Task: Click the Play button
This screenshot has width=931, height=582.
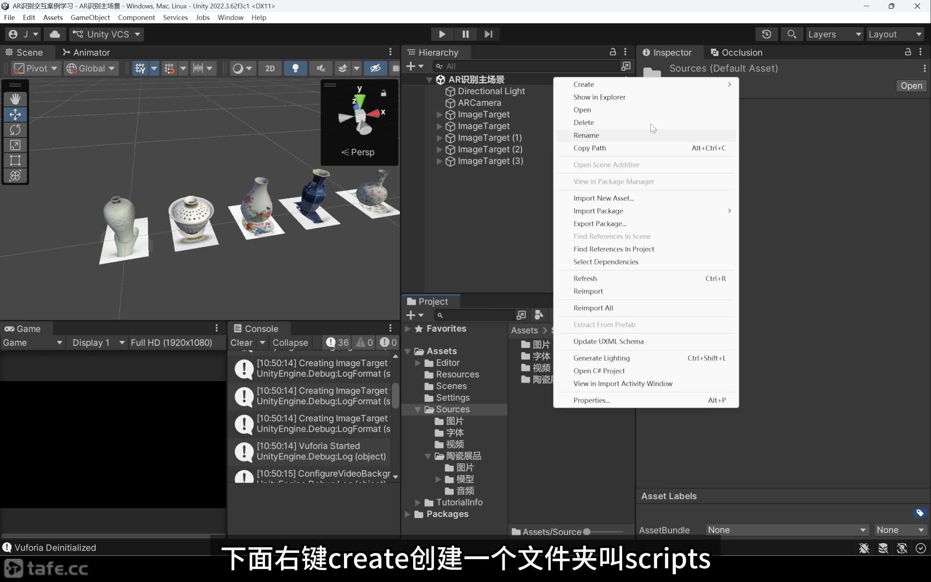Action: (x=442, y=34)
